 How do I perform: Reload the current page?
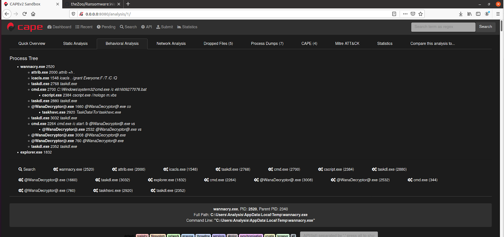25,14
